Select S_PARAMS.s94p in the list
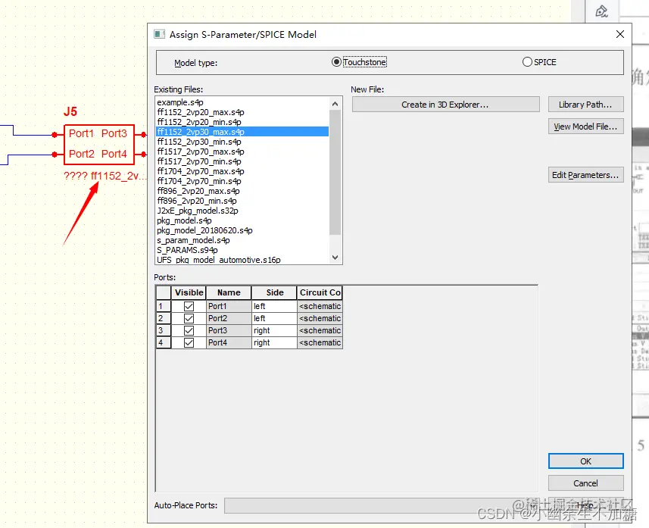 242,250
